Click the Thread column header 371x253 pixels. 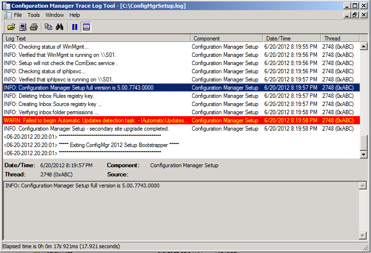click(340, 38)
